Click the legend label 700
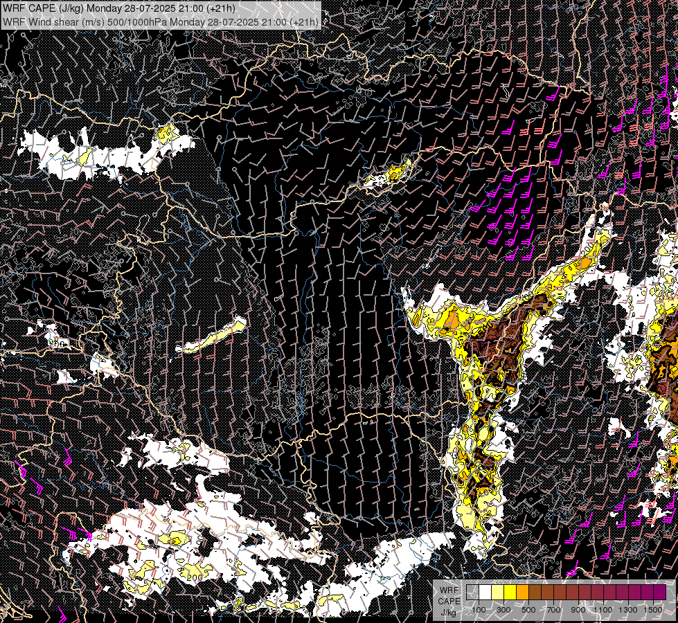 (x=554, y=610)
